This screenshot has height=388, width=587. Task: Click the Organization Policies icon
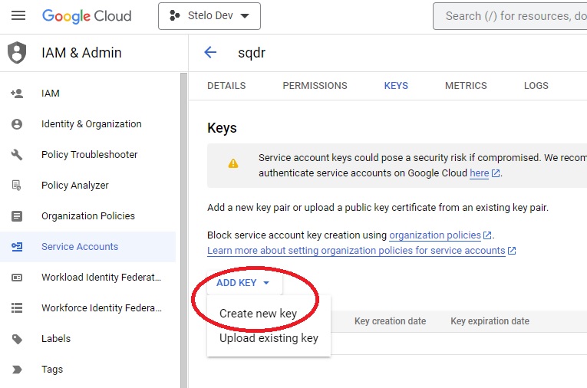click(17, 216)
